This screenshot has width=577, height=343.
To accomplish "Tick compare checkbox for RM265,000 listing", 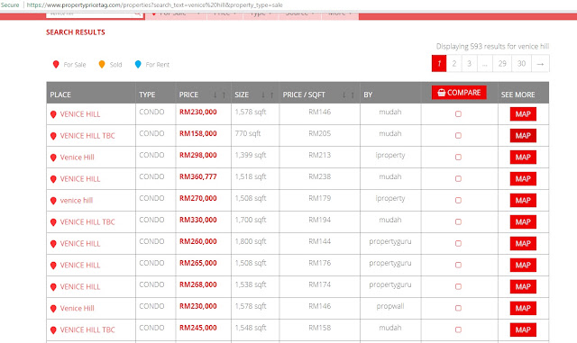I will 458,265.
